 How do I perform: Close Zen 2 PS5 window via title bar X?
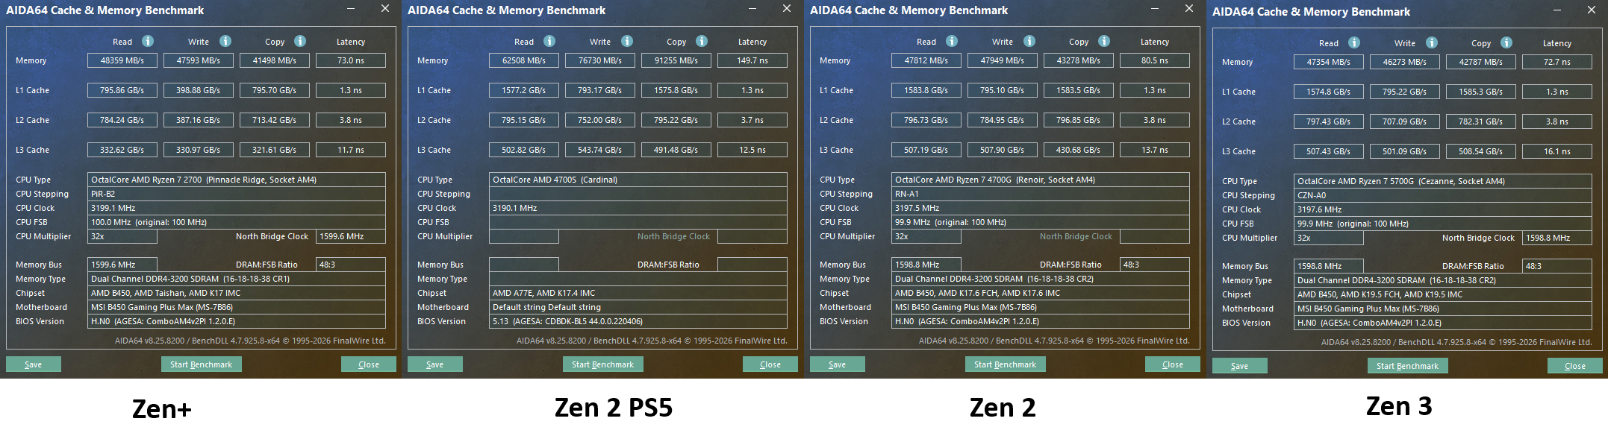[787, 9]
